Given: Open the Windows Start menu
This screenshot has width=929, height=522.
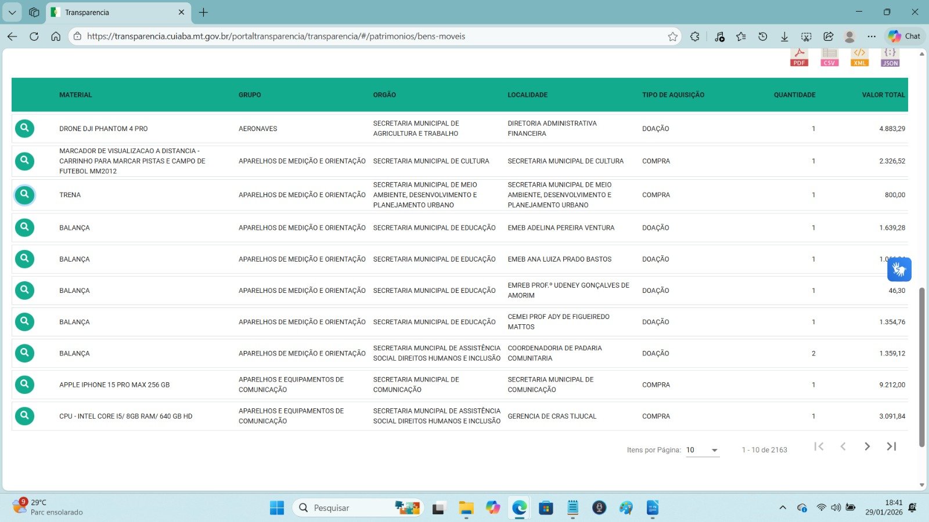Looking at the screenshot, I should (277, 508).
